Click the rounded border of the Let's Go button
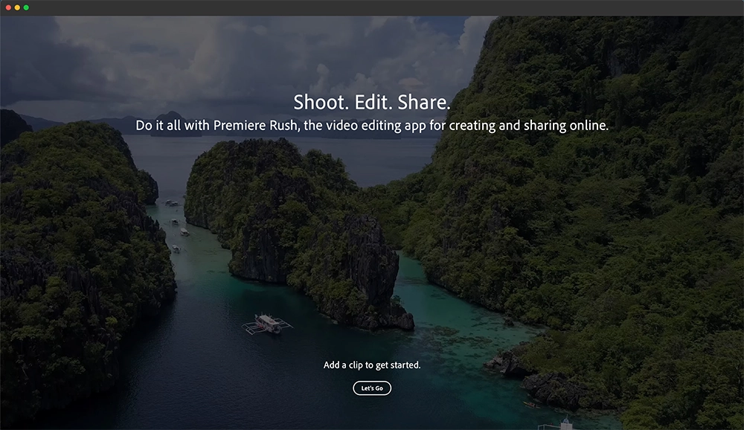 (x=372, y=381)
